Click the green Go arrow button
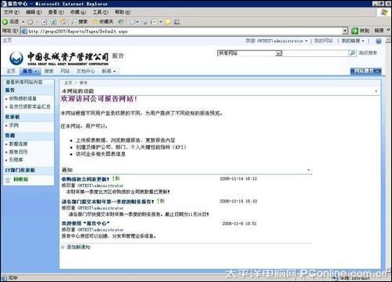392x282 pixels. click(x=355, y=31)
